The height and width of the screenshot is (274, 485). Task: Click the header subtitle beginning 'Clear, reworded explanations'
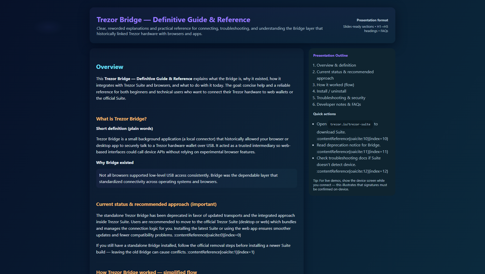209,31
